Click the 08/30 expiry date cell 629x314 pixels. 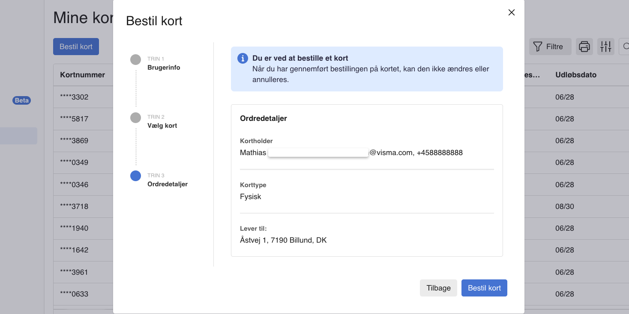coord(564,206)
